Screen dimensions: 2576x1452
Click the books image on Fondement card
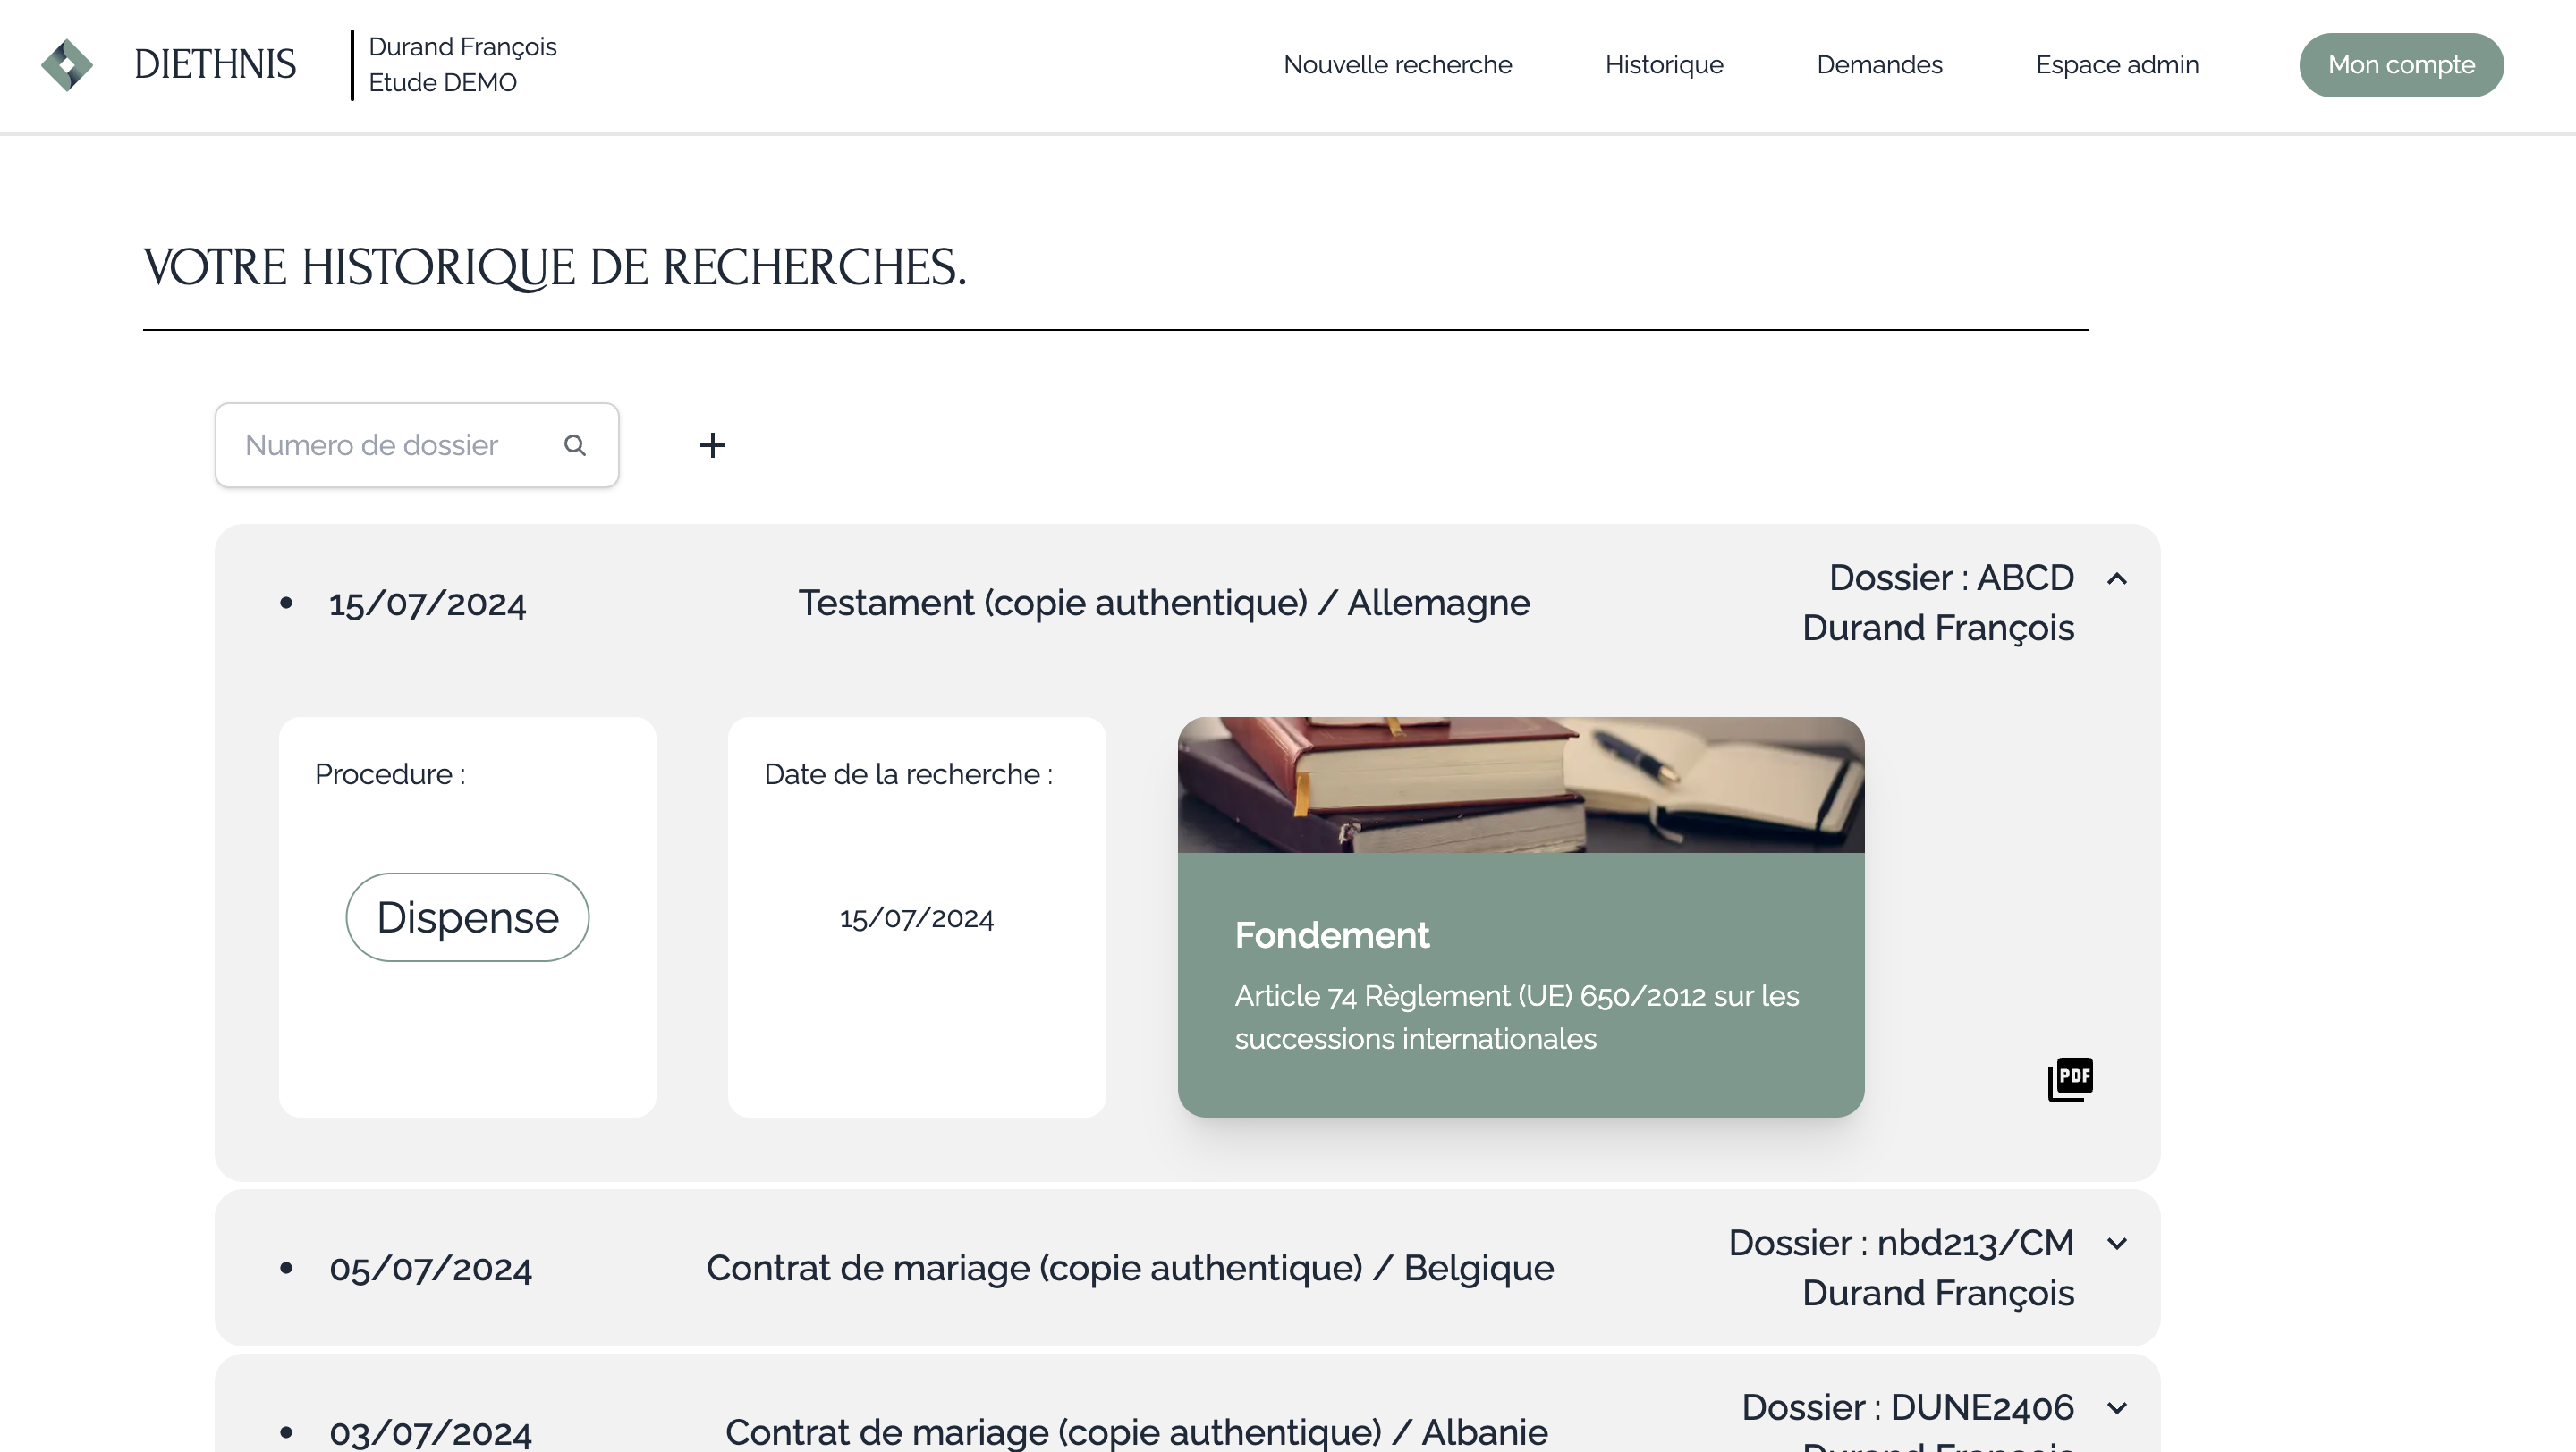point(1520,784)
